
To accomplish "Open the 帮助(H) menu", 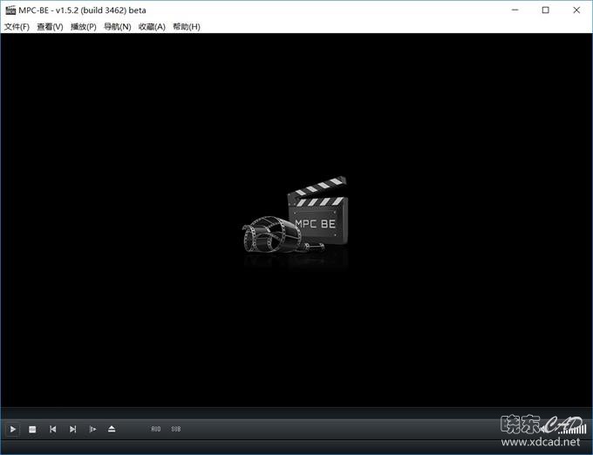I will coord(186,26).
